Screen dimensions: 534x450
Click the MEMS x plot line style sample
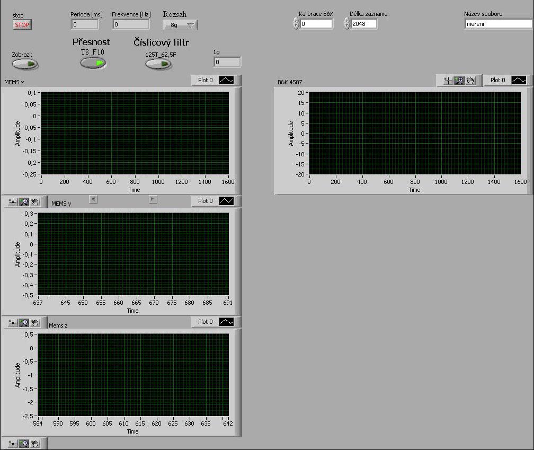coord(226,80)
